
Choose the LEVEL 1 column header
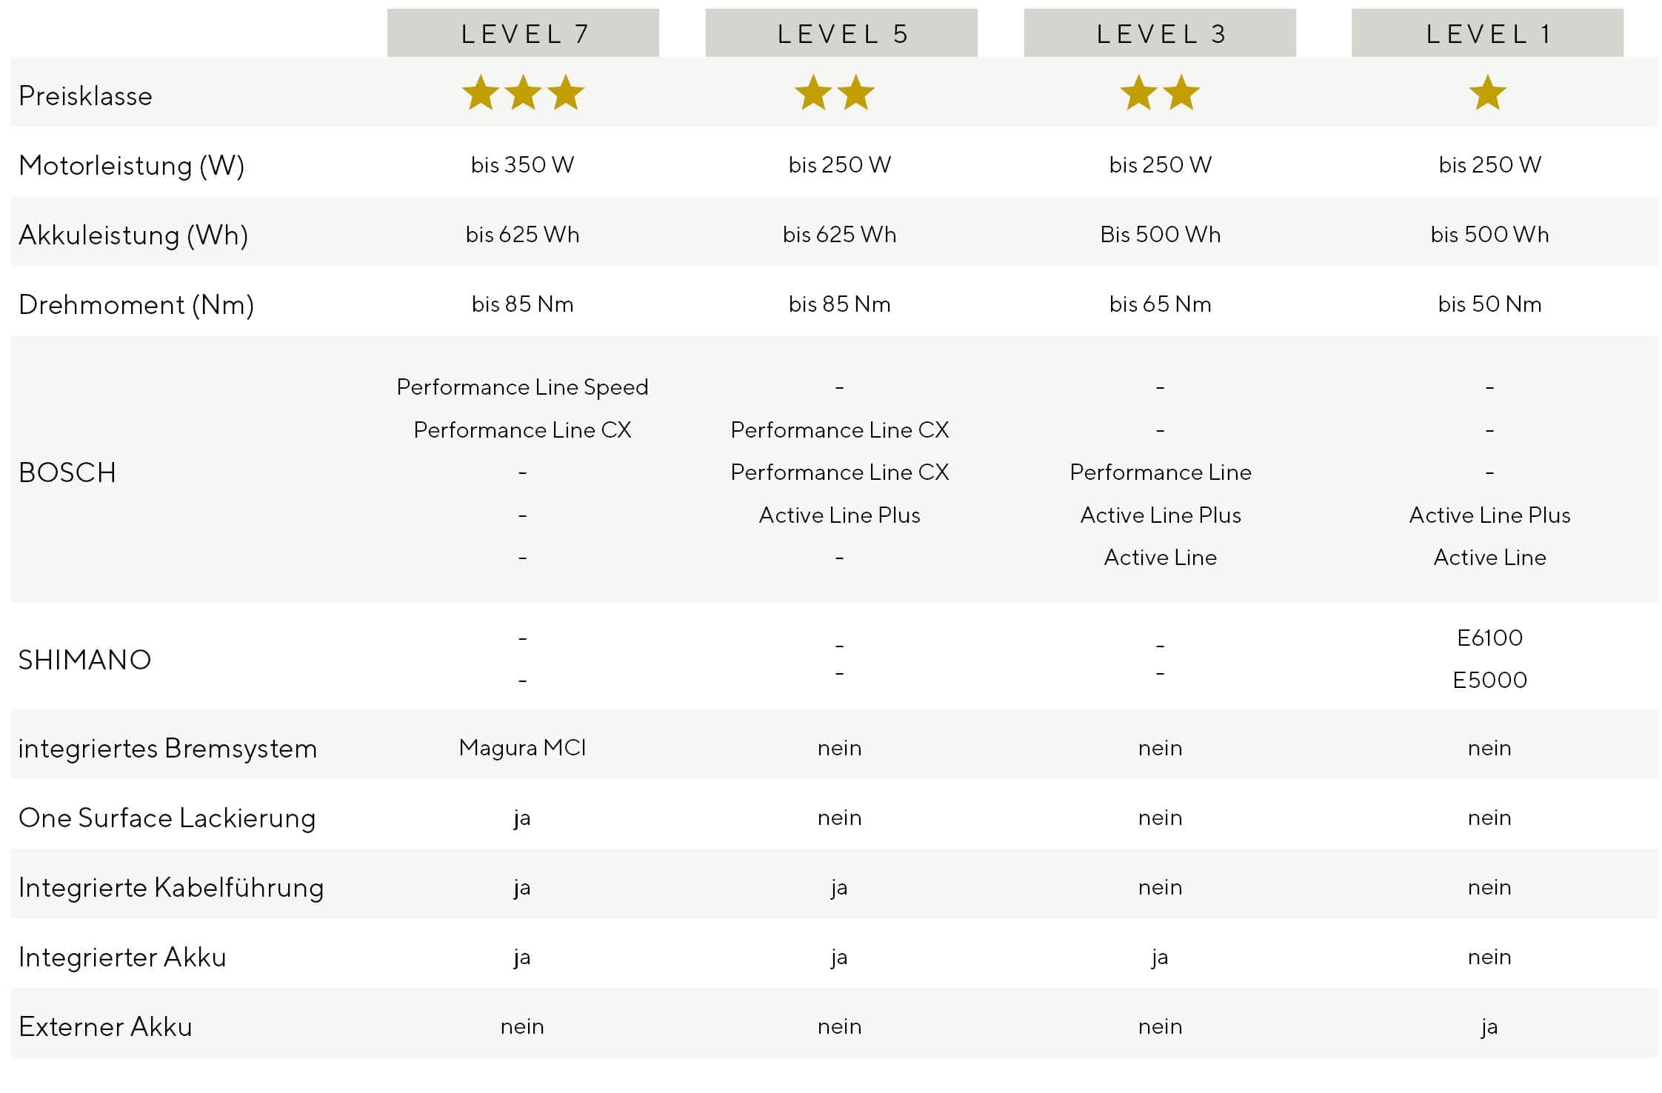1487,33
